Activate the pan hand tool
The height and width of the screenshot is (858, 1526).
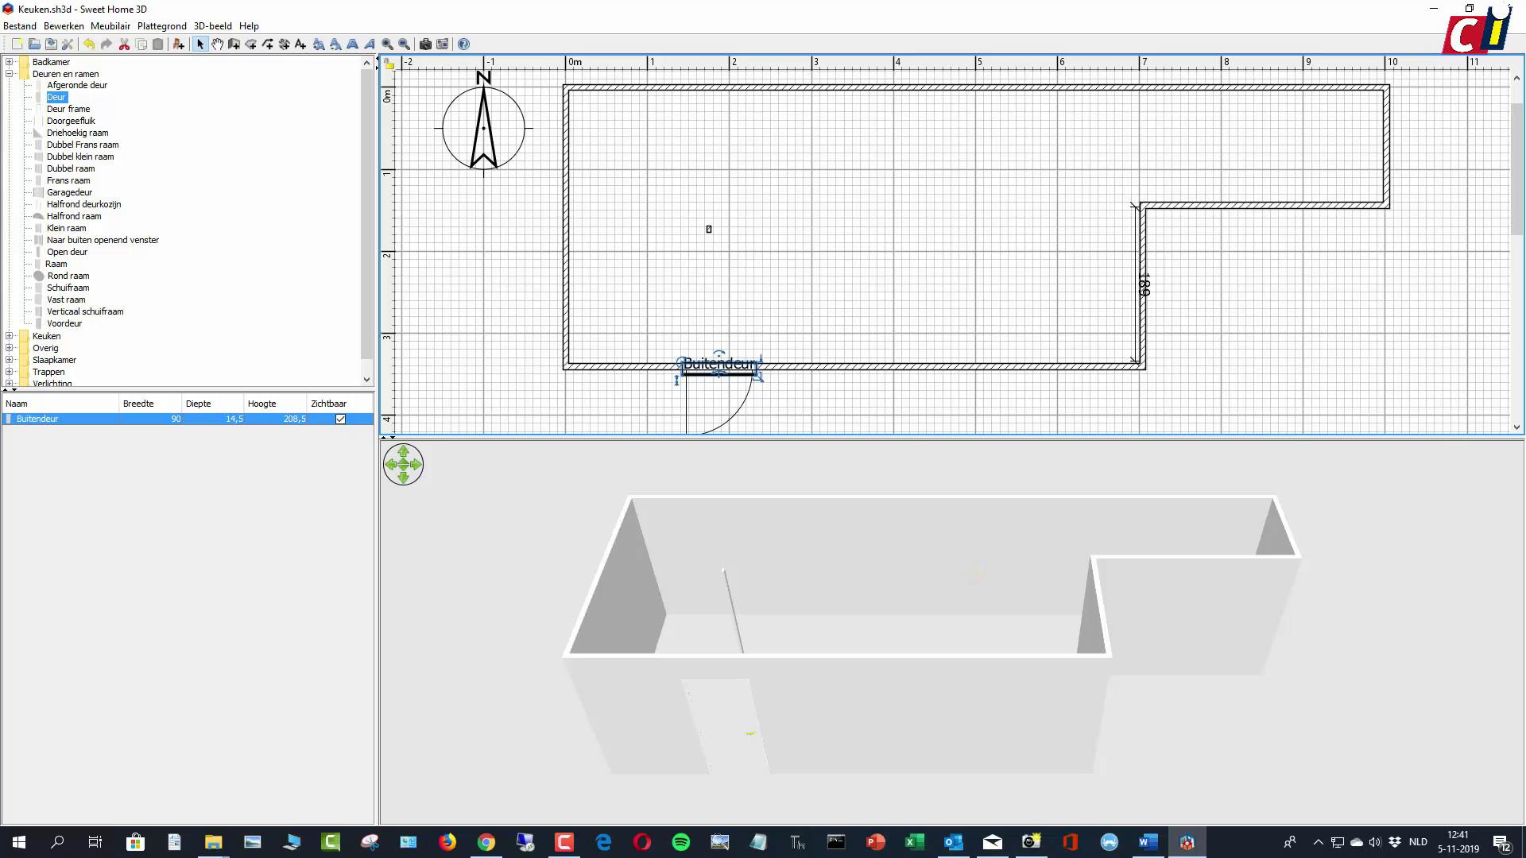pos(217,44)
